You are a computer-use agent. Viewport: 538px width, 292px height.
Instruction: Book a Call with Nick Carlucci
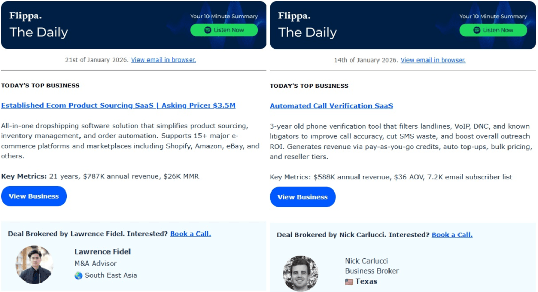coord(452,235)
